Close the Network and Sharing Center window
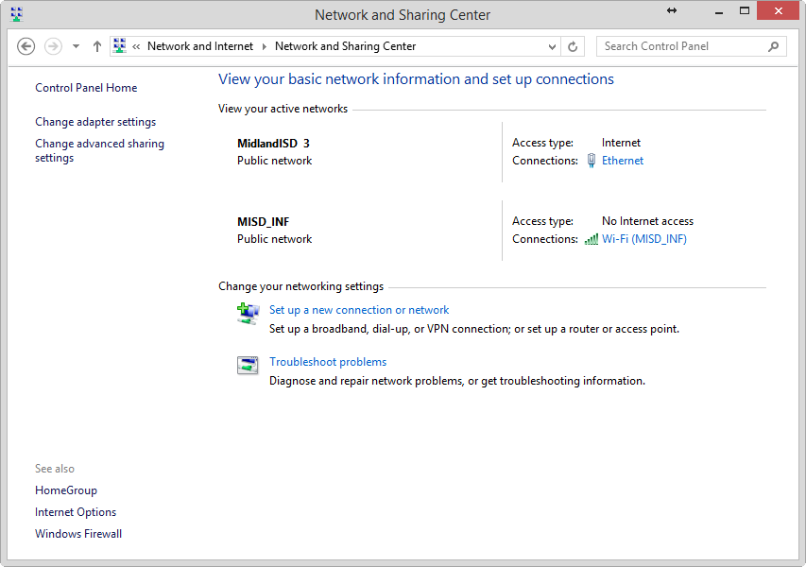Image resolution: width=806 pixels, height=567 pixels. 779,10
